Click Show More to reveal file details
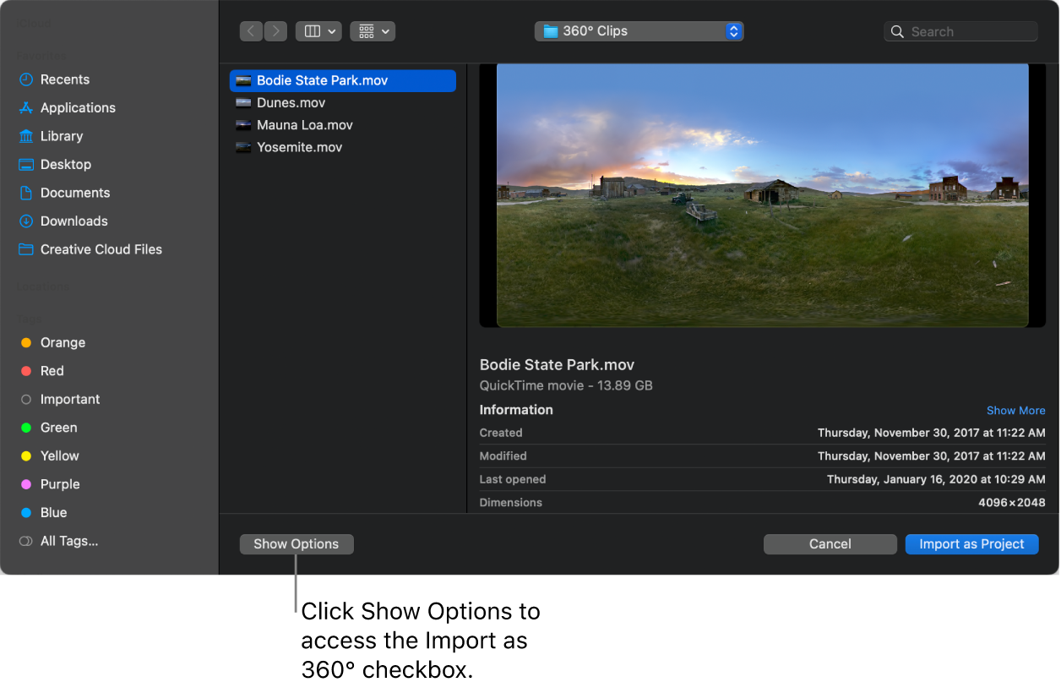Viewport: 1061px width, 693px height. [x=1015, y=410]
